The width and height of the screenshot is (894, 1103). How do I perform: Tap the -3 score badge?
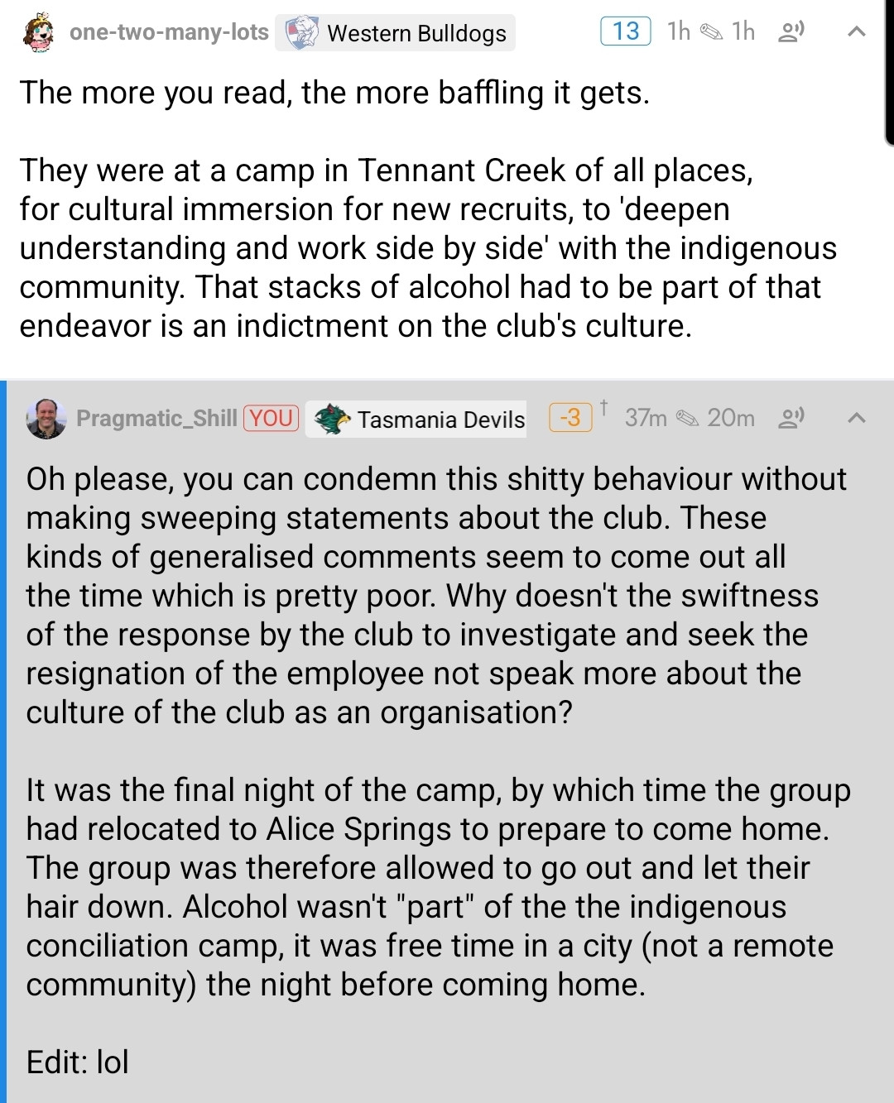pos(570,417)
